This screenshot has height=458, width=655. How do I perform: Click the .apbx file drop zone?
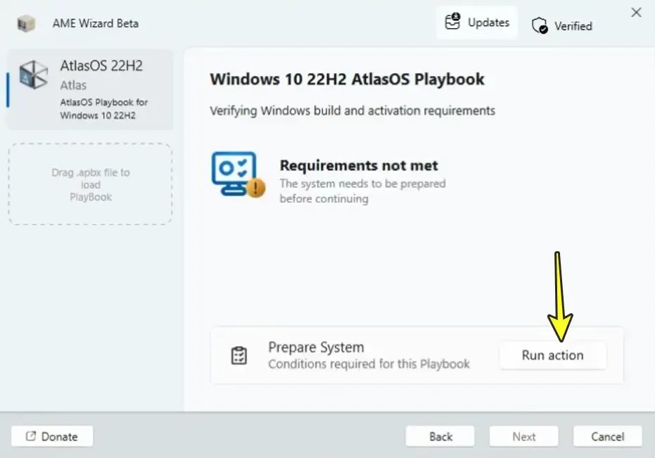(90, 184)
